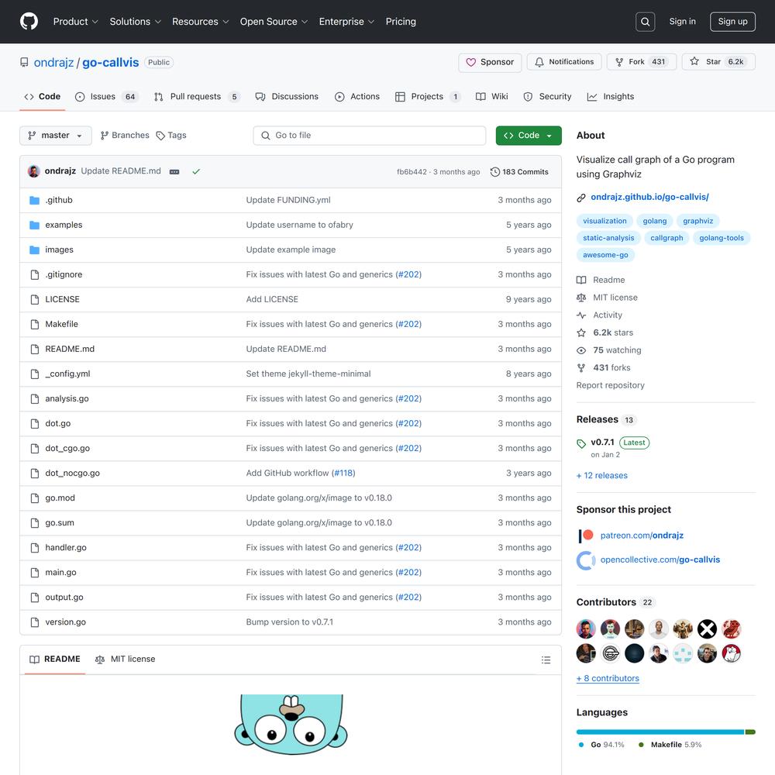The image size is (775, 775).
Task: Click the main.go file icon
Action: 35,573
